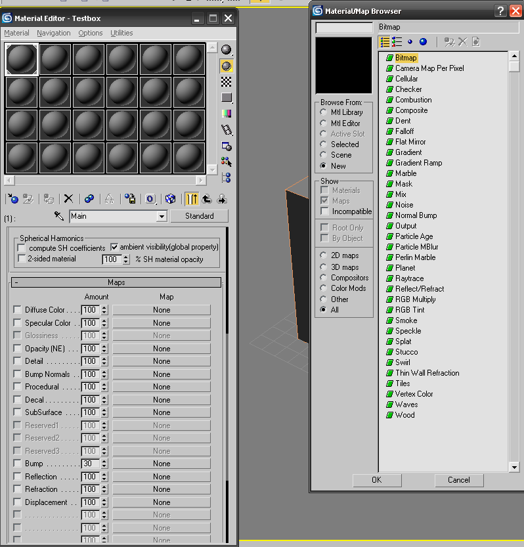Screen dimensions: 524x547
Task: Select View List + Icons in Browser
Action: coord(397,42)
